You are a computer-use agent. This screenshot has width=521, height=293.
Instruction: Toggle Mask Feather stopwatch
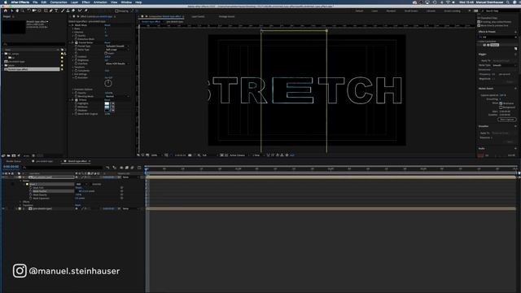point(31,191)
